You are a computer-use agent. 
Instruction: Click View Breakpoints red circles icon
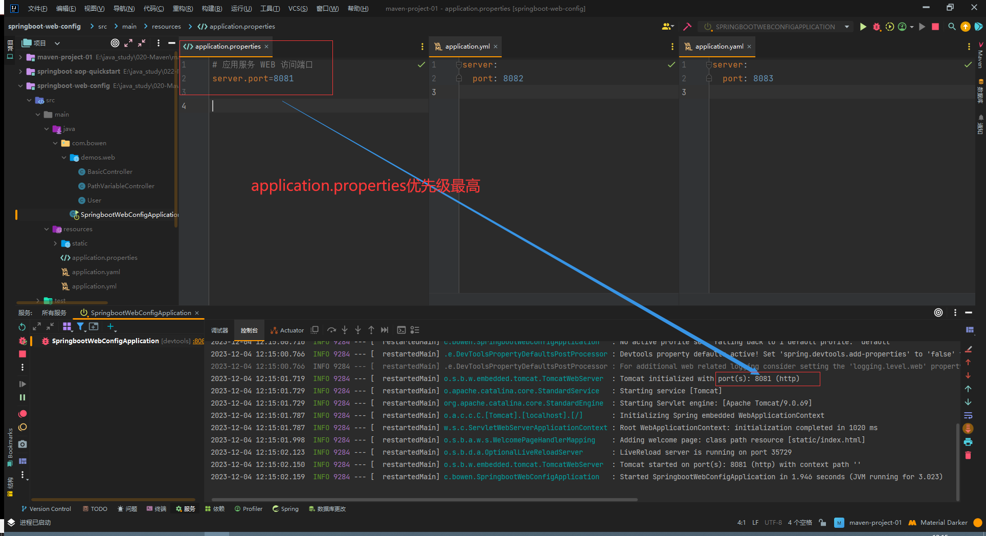23,414
